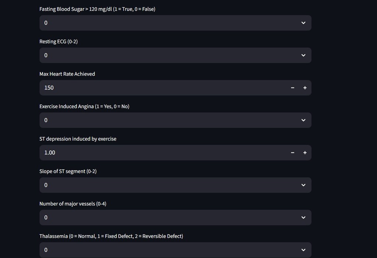This screenshot has width=377, height=258.
Task: Click the chevron arrow on Fasting Blood Sugar selector
Action: coord(303,23)
